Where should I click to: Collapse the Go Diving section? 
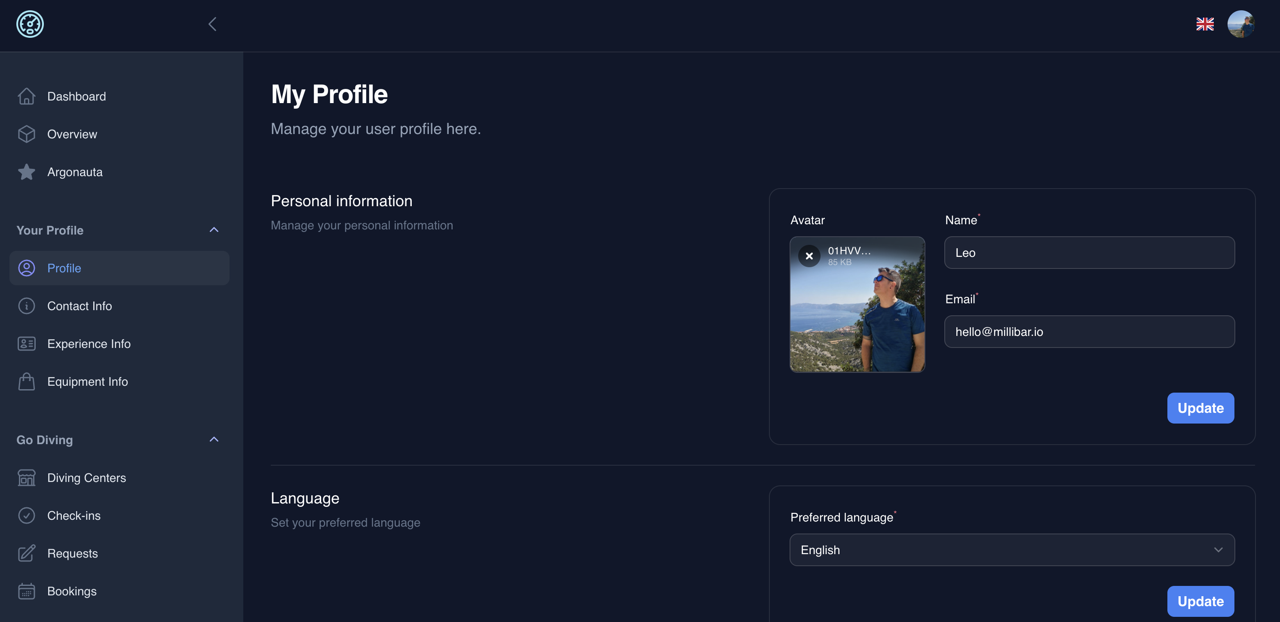[x=214, y=439]
